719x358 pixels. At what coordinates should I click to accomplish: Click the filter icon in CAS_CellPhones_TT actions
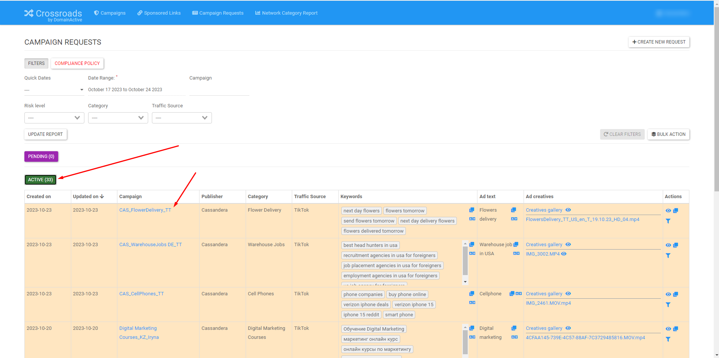coord(668,305)
